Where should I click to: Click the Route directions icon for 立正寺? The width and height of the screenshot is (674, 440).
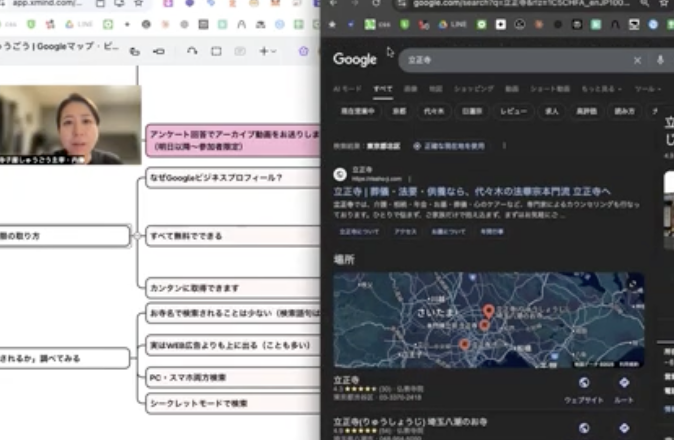[624, 383]
